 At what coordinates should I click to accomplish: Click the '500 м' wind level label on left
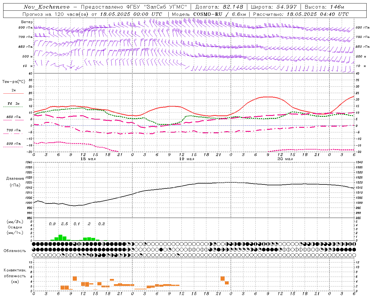click(28, 56)
